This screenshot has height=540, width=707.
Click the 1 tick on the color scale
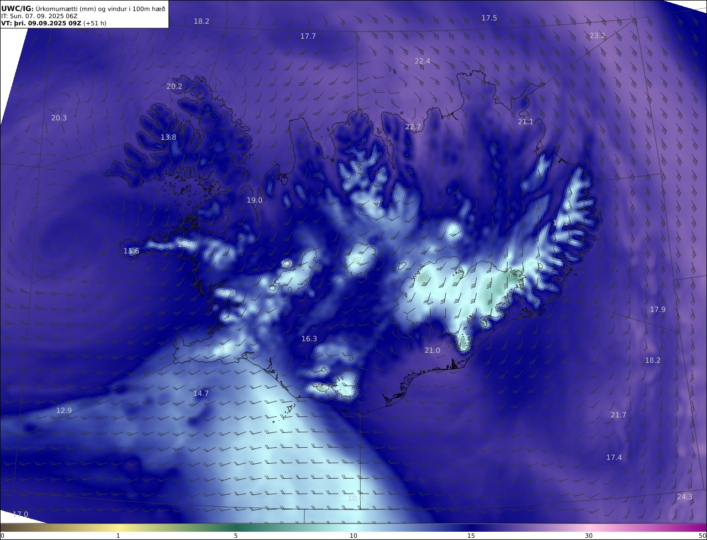[118, 536]
